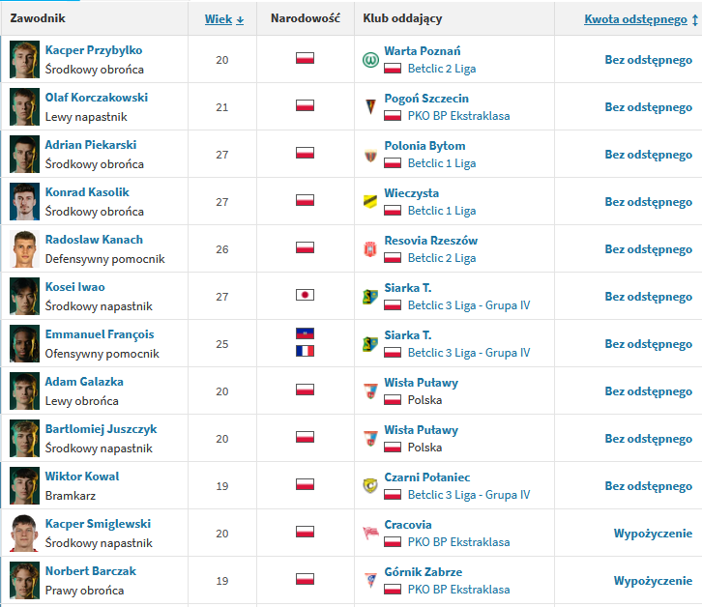
Task: Click the Pogoń Szczecin club crest
Action: (370, 107)
